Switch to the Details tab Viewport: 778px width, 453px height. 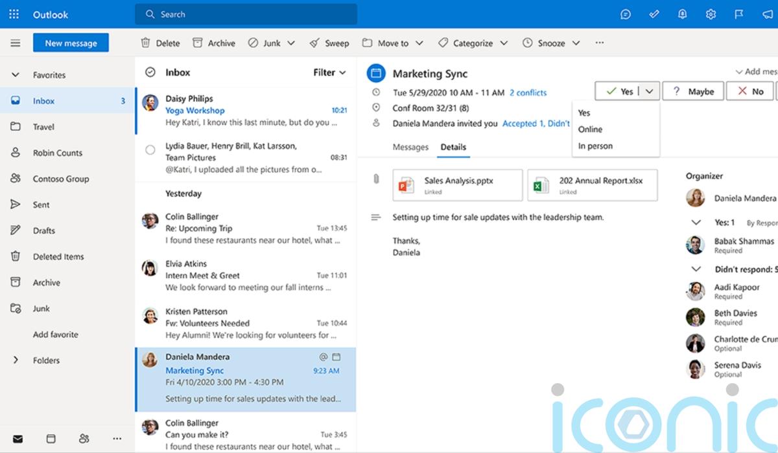453,147
